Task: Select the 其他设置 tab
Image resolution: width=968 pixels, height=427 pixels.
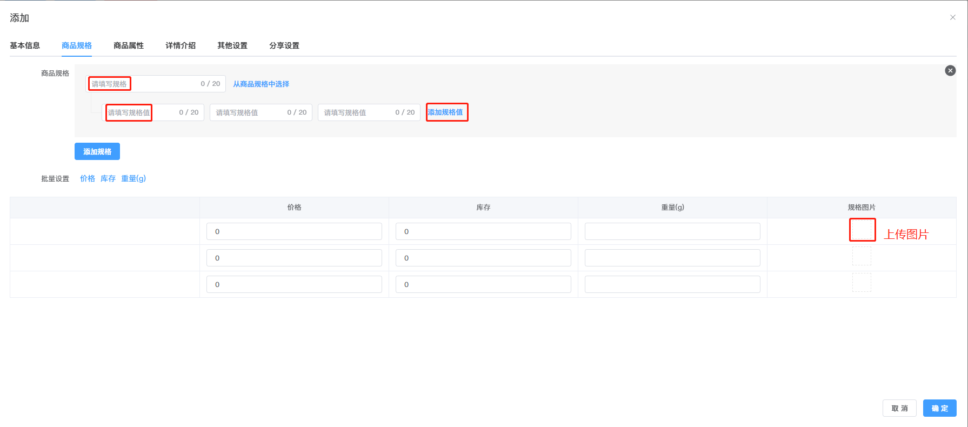Action: [232, 45]
